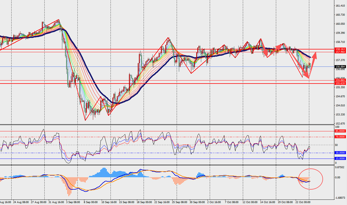Click the 70.0000 indicator level label
The image size is (347, 205).
340,137
